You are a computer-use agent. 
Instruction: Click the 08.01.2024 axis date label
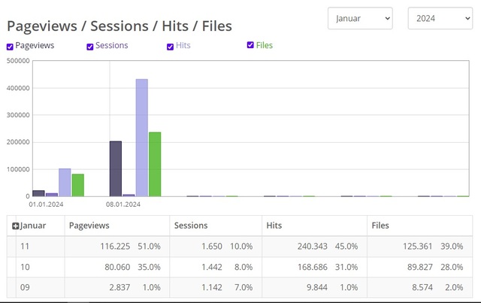[123, 204]
